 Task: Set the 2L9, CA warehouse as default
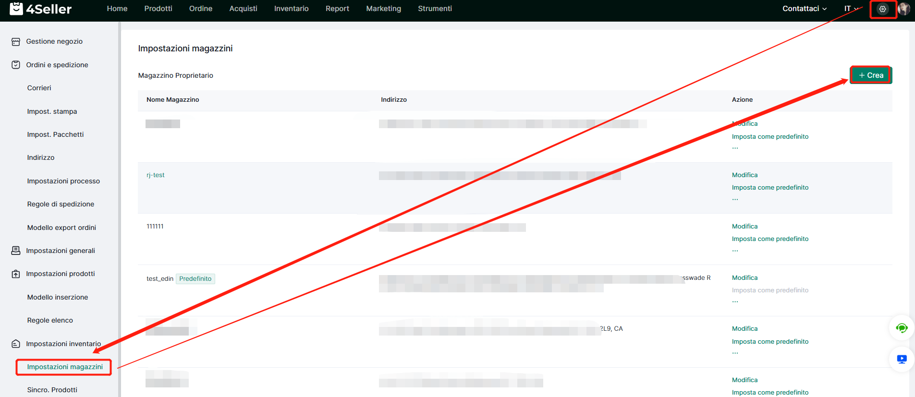[770, 342]
